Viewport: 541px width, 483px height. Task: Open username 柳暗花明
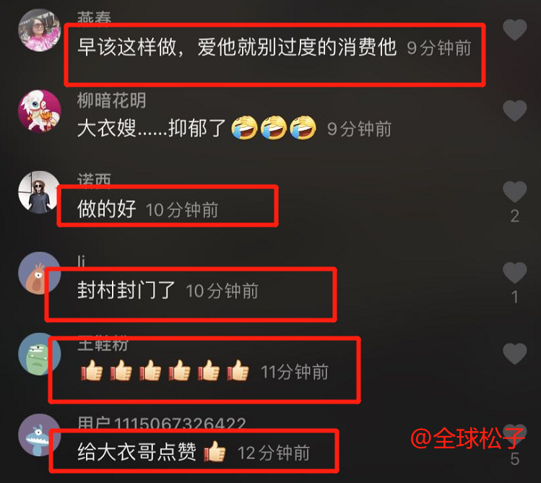pyautogui.click(x=111, y=100)
